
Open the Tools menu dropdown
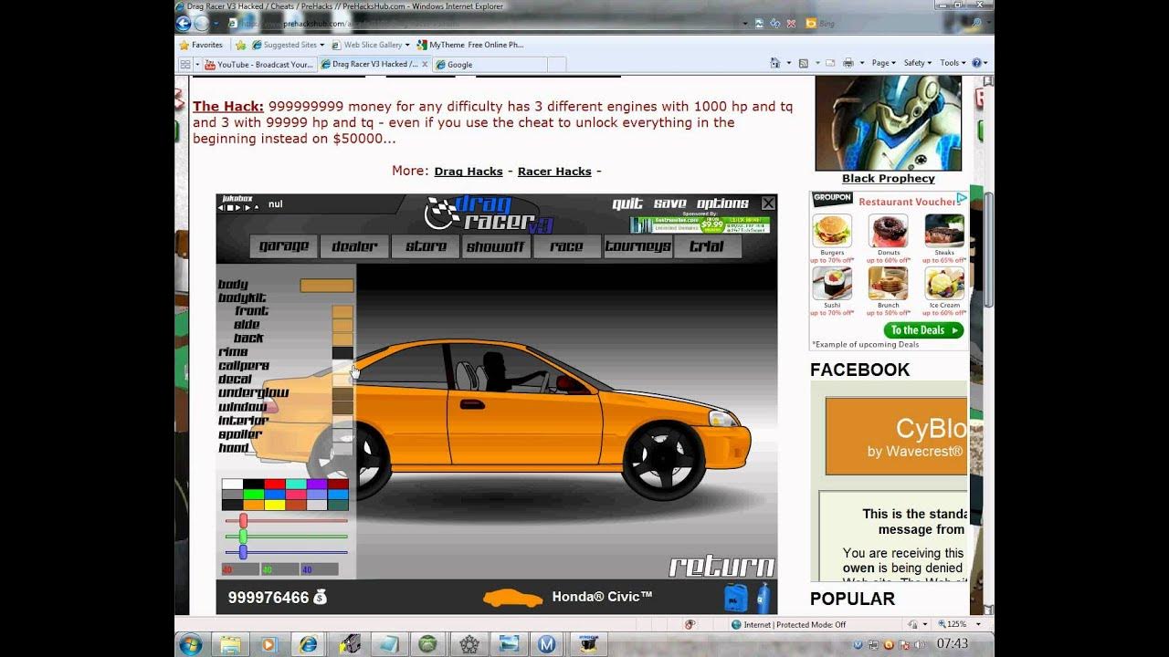[x=953, y=63]
